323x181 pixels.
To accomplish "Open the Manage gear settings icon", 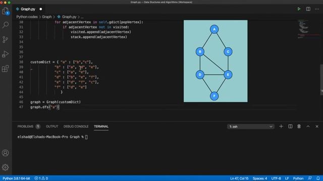I will point(6,167).
